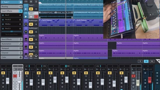Unmute track 5 DigiStix
160x90 pixels.
[x=31, y=39]
